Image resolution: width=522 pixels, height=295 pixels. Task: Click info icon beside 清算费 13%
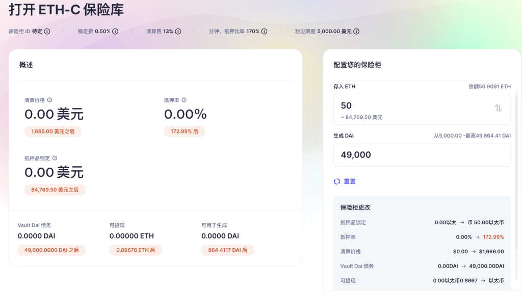tap(178, 31)
